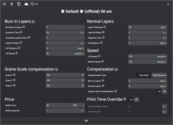This screenshot has height=125, width=173.
Task: Open help icon beside burn-in Lift Speed
Action: click(17, 53)
